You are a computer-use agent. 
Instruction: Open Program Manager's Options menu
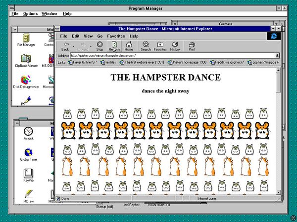click(x=30, y=14)
